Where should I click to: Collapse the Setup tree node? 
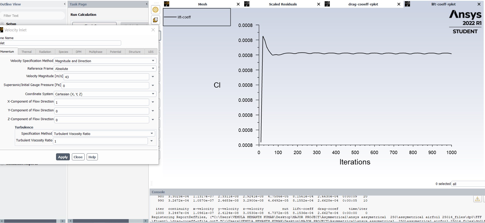[x=2, y=24]
